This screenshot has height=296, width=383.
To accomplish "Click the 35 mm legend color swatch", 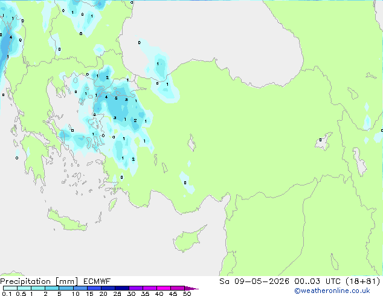I will tap(150, 288).
